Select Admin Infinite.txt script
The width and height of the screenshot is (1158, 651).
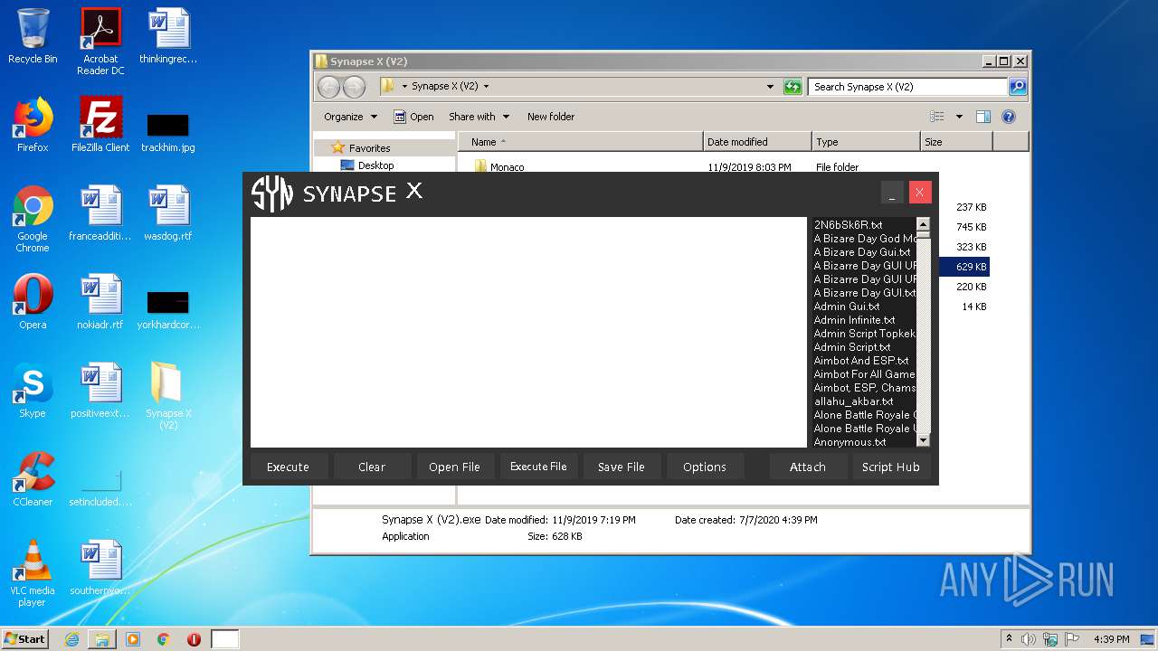854,320
